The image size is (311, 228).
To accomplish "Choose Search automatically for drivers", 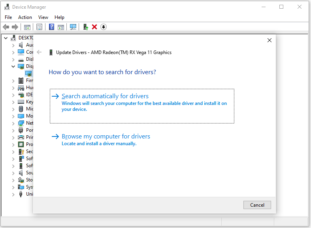I will click(x=105, y=96).
